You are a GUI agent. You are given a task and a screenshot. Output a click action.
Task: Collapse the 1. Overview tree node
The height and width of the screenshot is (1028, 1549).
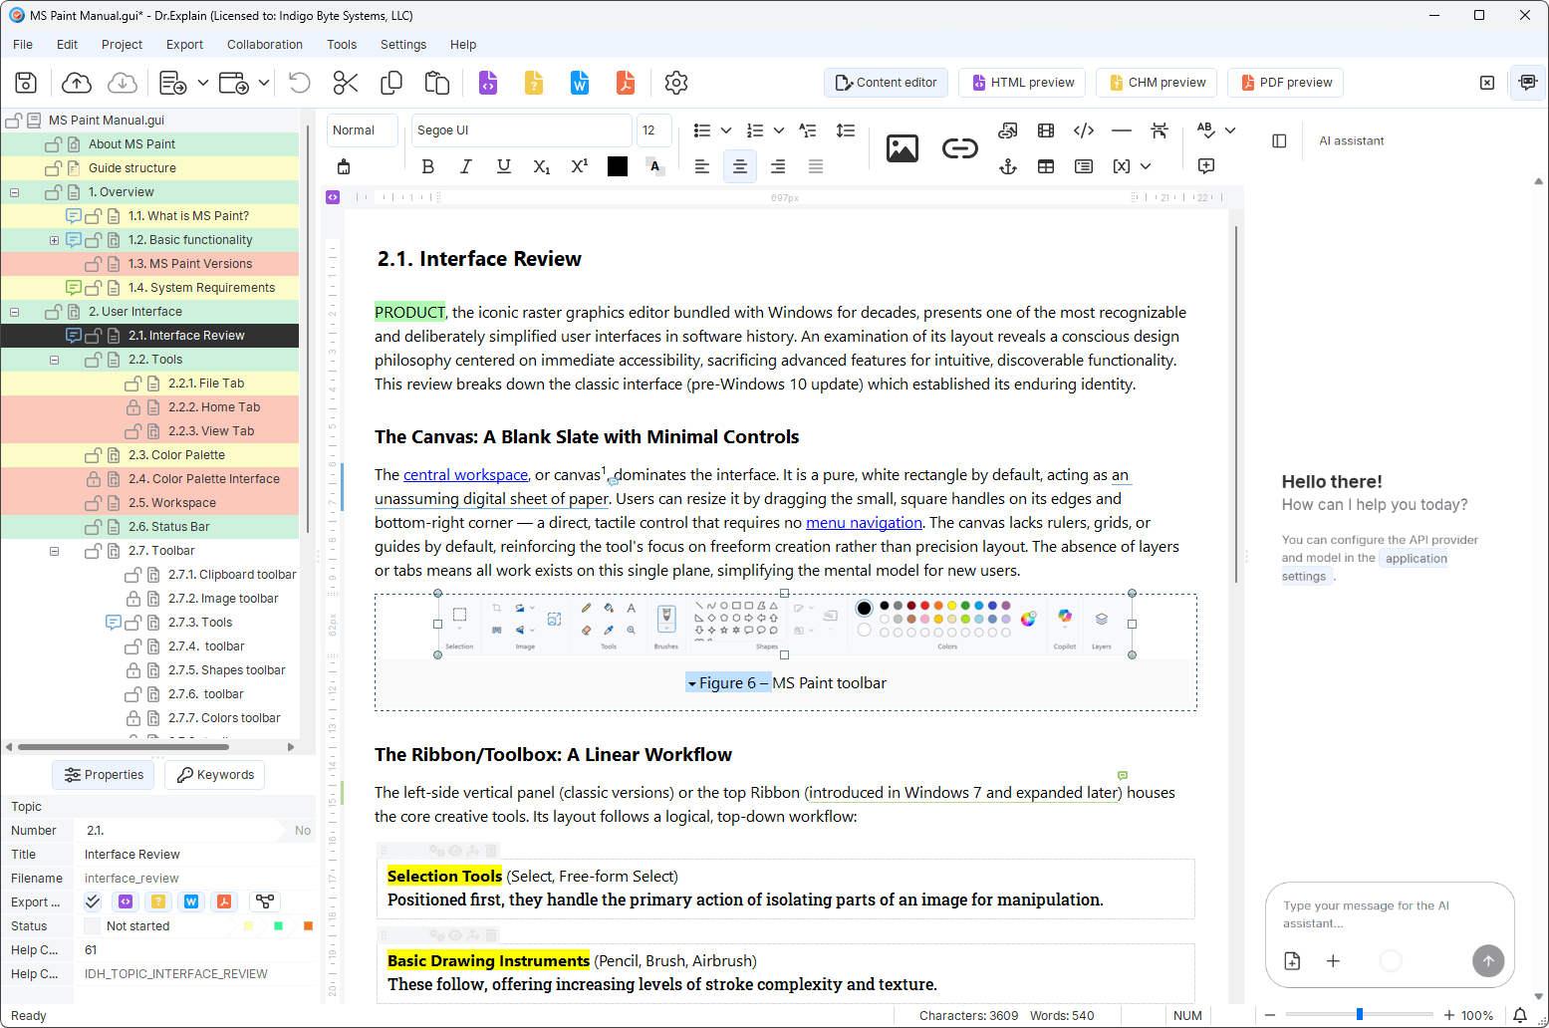coord(14,192)
